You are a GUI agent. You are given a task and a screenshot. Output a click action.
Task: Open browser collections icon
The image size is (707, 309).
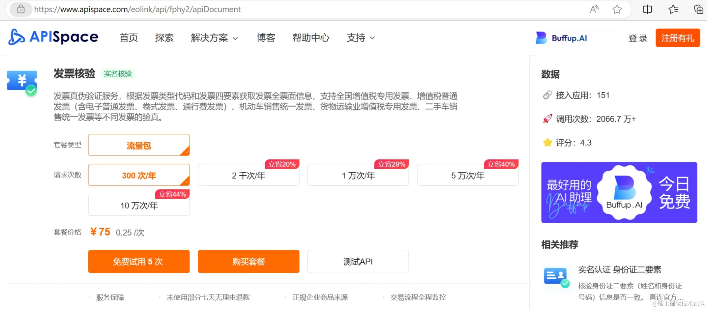698,9
